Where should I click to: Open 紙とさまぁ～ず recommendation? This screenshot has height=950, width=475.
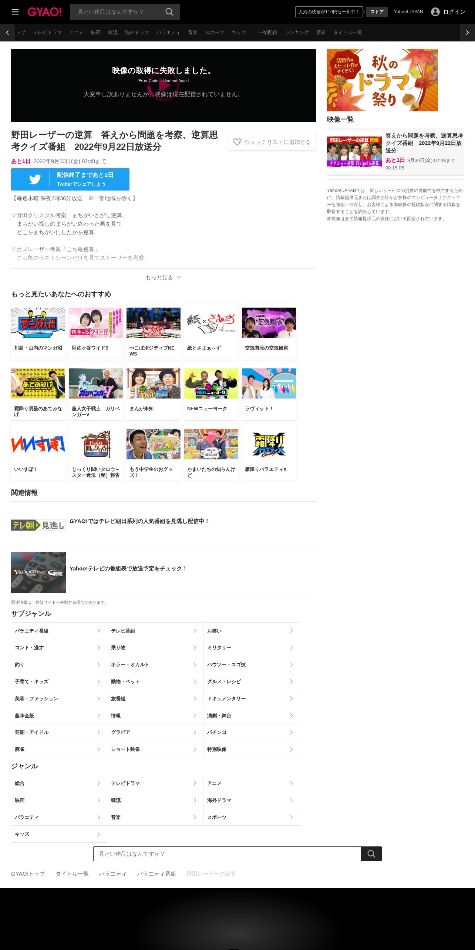[211, 331]
